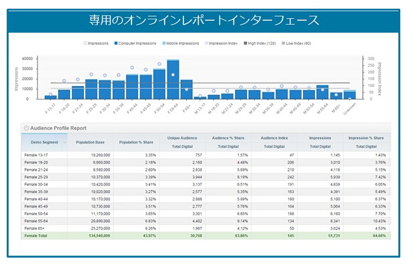The image size is (407, 267).
Task: Click population base value 134,540,000
Action: (x=99, y=236)
